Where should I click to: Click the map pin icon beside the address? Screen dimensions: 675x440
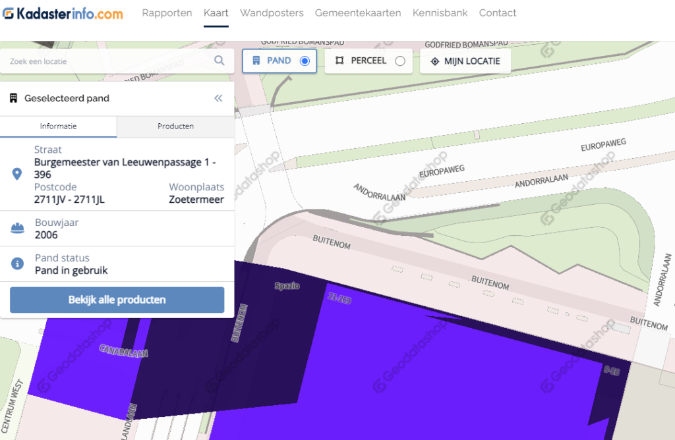click(18, 174)
